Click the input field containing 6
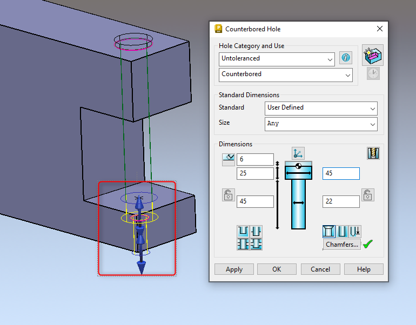The width and height of the screenshot is (416, 325). 255,159
